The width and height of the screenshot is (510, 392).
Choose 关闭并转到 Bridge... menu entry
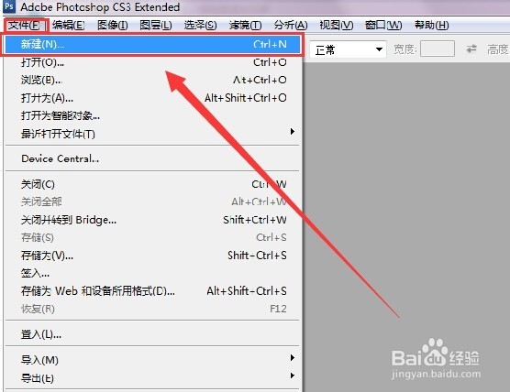(152, 220)
